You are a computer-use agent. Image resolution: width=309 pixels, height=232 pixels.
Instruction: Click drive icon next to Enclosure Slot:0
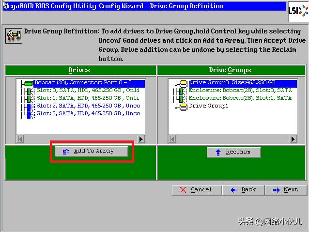tap(183, 92)
